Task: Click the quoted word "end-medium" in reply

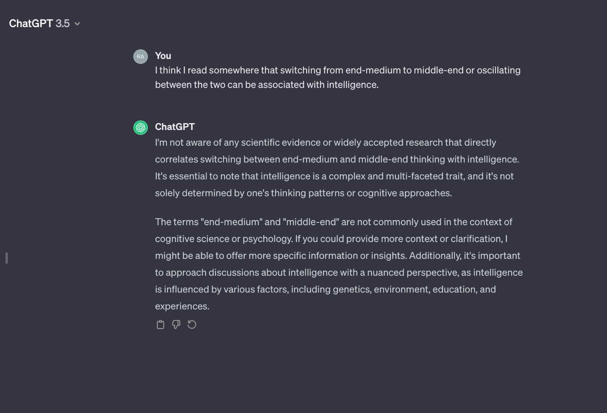Action: point(231,222)
